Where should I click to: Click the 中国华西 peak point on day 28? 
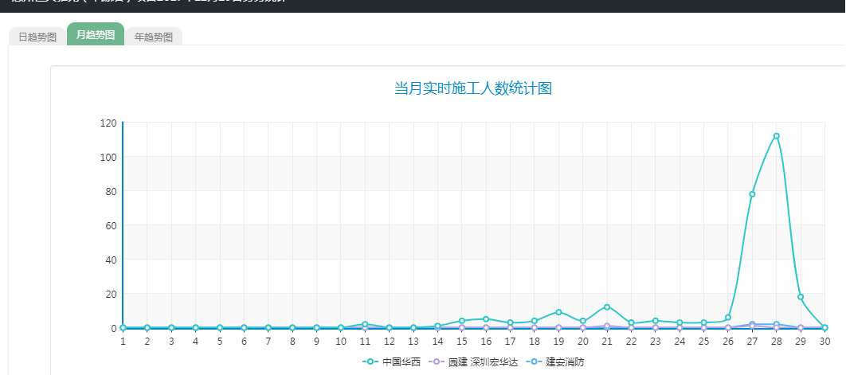click(776, 136)
